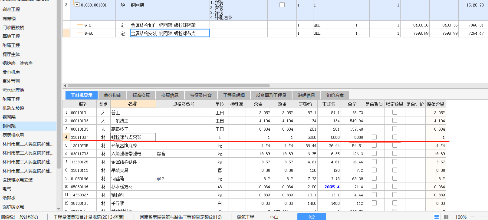The image size is (488, 220).
Task: Switch to the 换算信息 tab
Action: tap(170, 95)
